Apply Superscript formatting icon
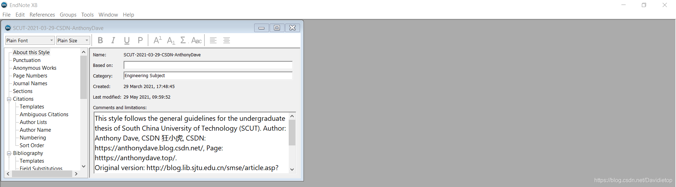 pyautogui.click(x=157, y=40)
